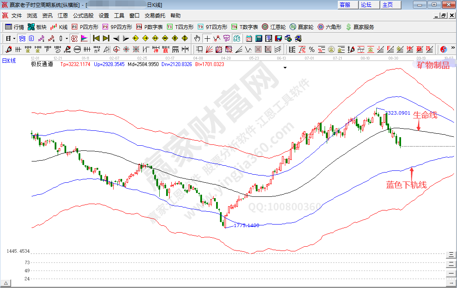Open the 交易委托 menu

coord(155,15)
